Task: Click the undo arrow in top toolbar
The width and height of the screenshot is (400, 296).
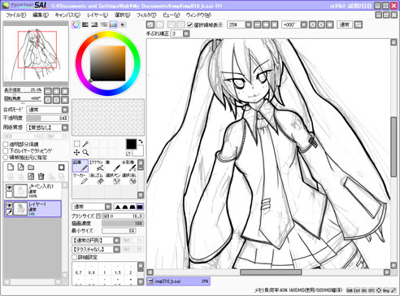Action: click(x=150, y=25)
